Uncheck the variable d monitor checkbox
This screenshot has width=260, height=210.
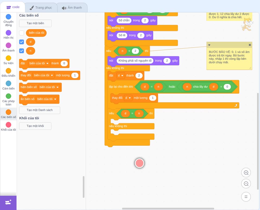coord(22,42)
